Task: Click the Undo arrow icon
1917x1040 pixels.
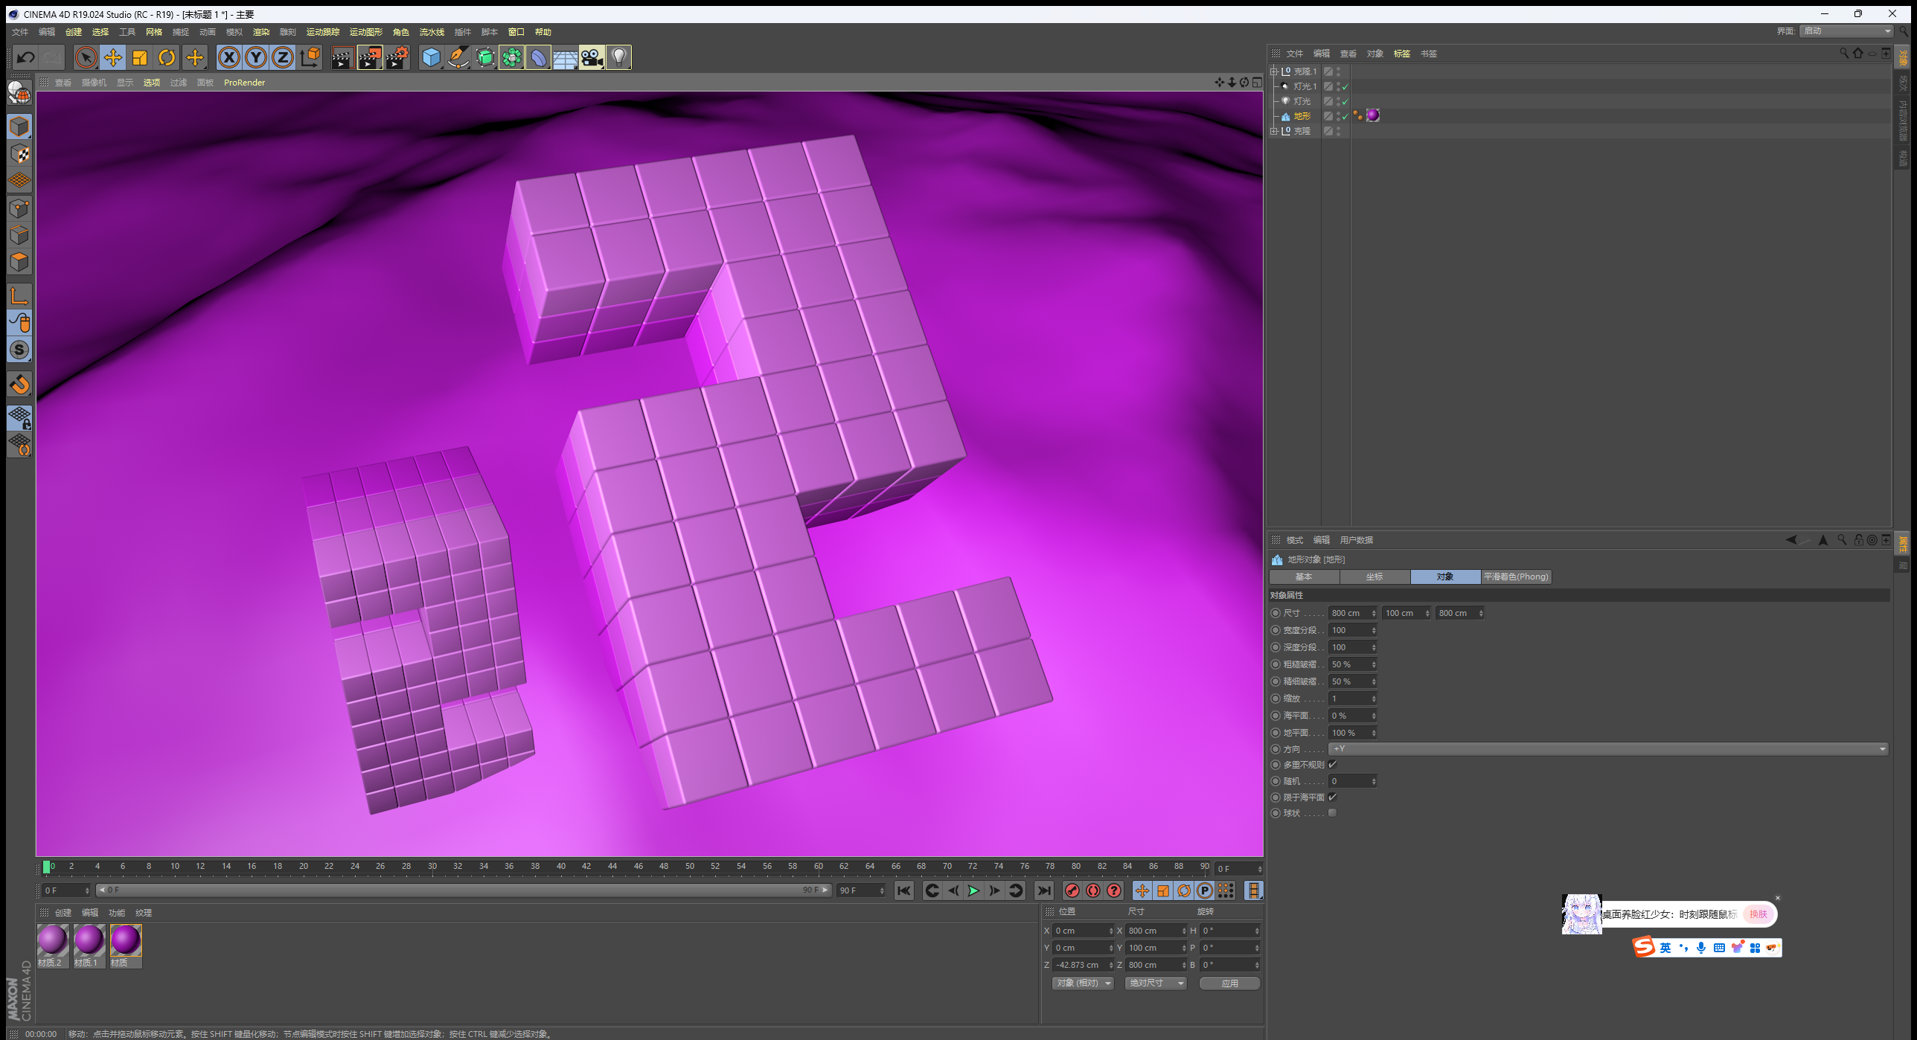Action: pyautogui.click(x=25, y=57)
